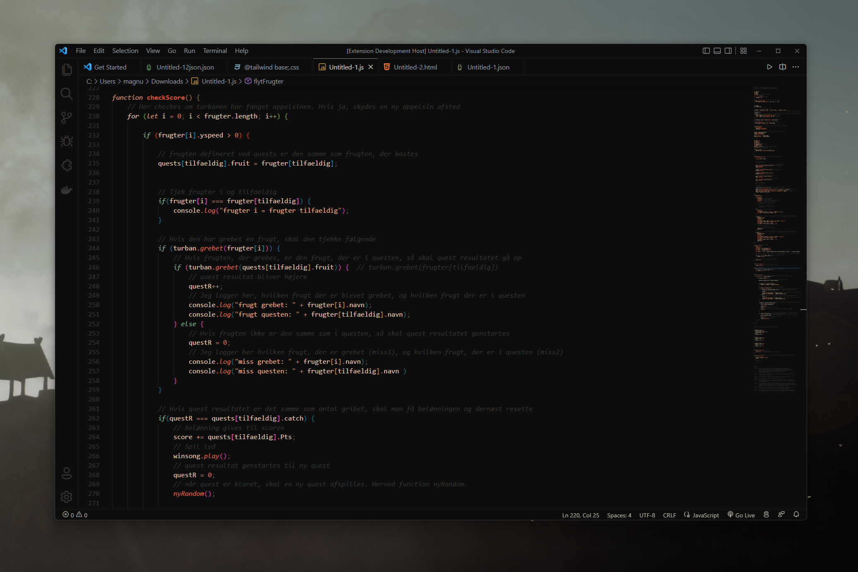858x572 pixels.
Task: Change CRLF end of line sequence
Action: pos(669,515)
